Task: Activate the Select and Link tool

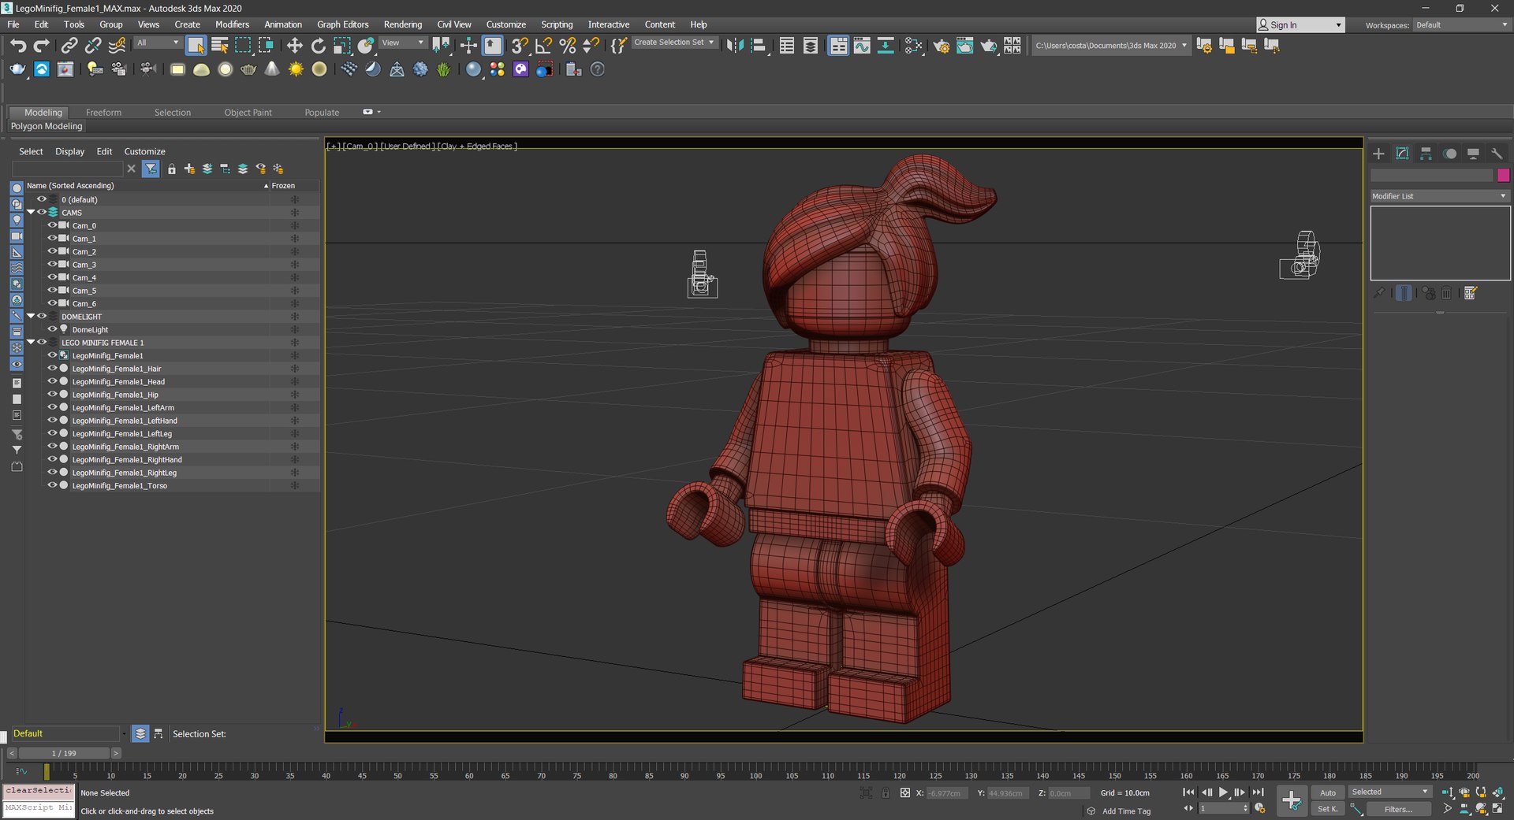Action: point(69,46)
